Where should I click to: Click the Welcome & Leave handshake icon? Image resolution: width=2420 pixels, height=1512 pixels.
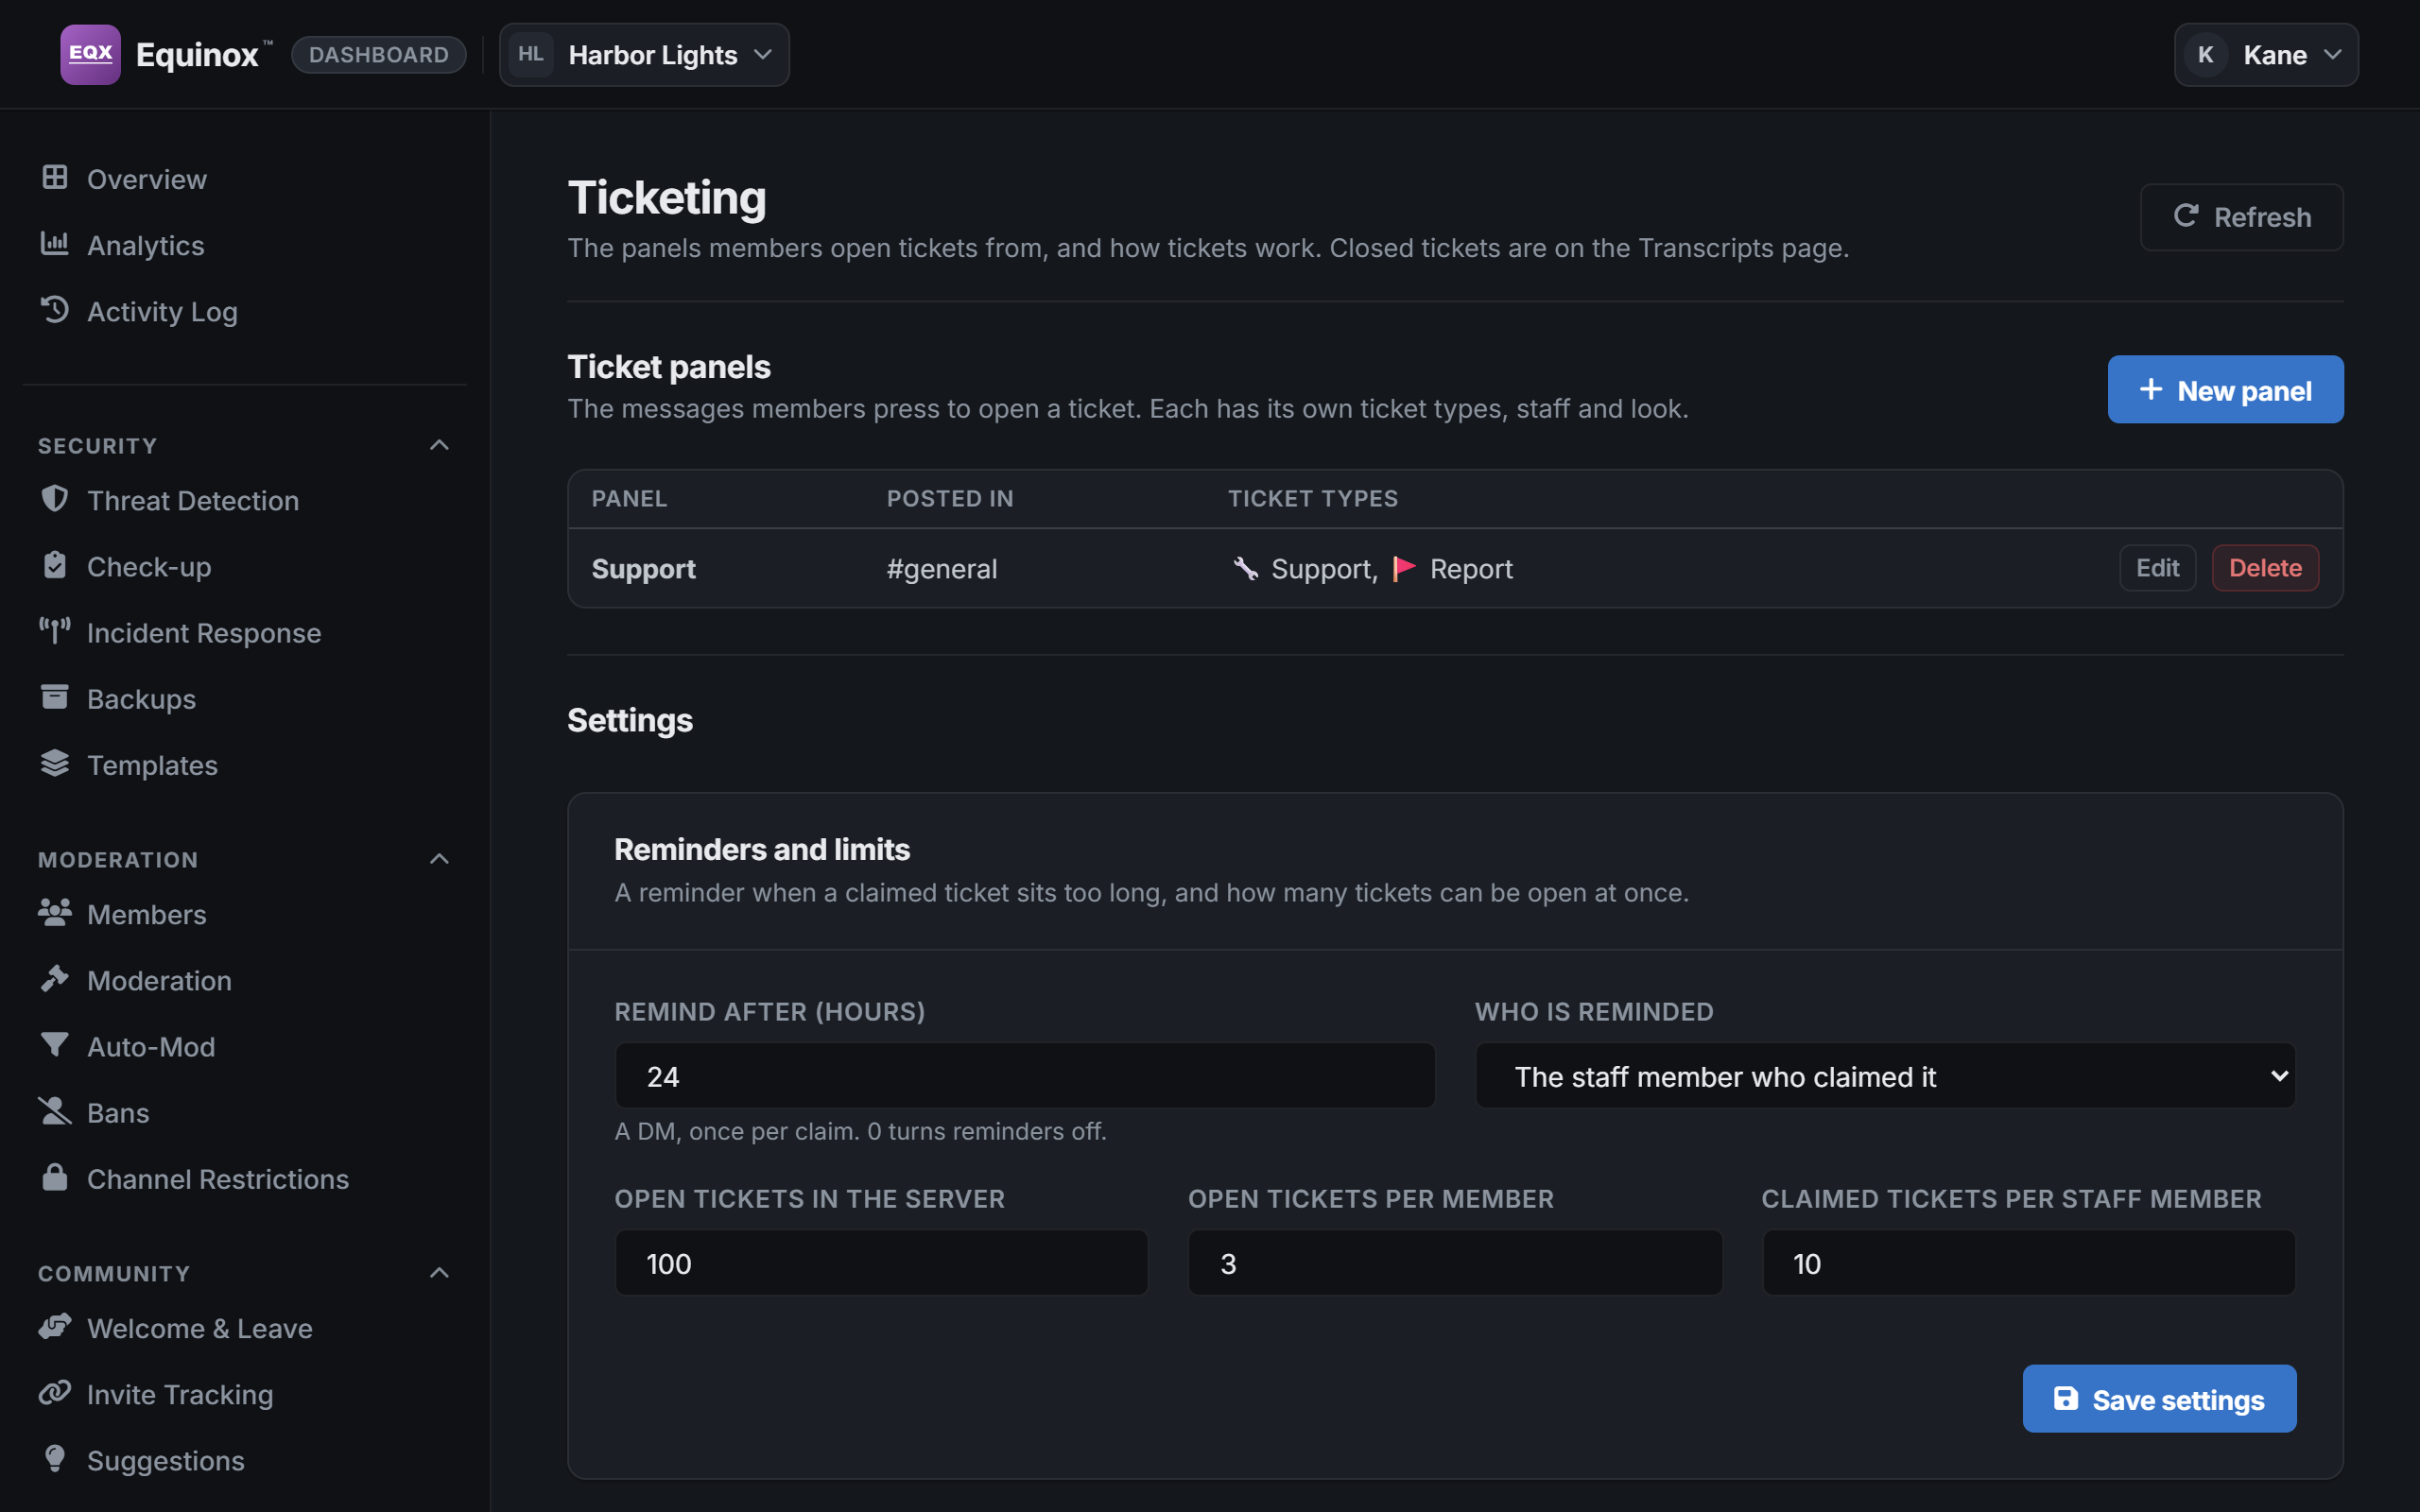[55, 1326]
